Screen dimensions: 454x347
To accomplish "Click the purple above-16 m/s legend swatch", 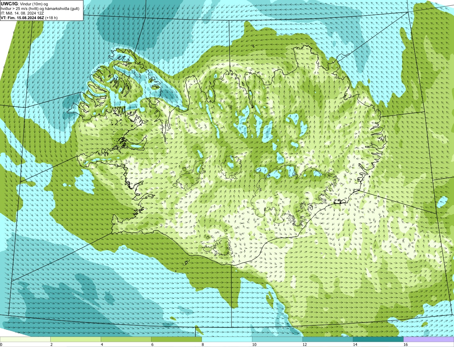I will [428, 340].
